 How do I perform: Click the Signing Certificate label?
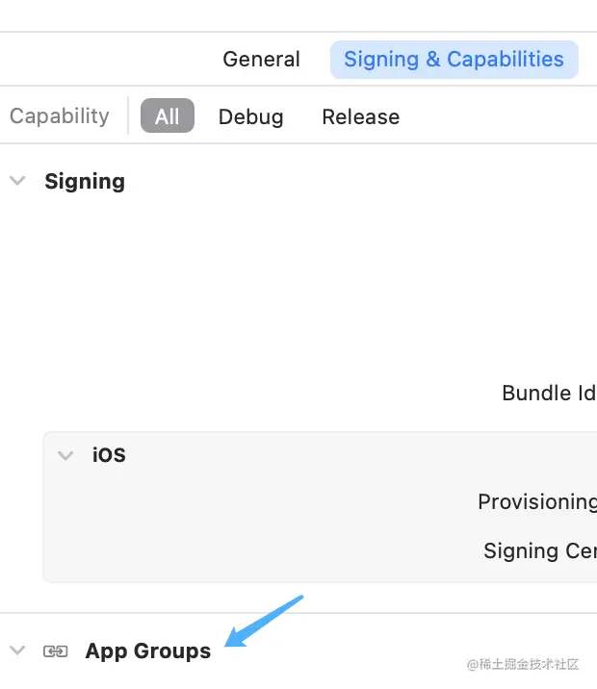click(539, 551)
